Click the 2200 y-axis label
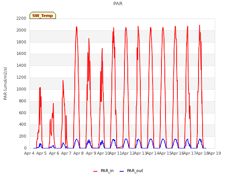 pos(21,18)
